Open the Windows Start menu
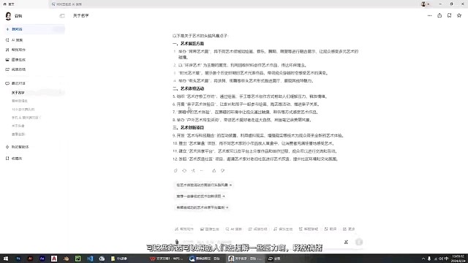This screenshot has height=263, width=468. click(6, 259)
